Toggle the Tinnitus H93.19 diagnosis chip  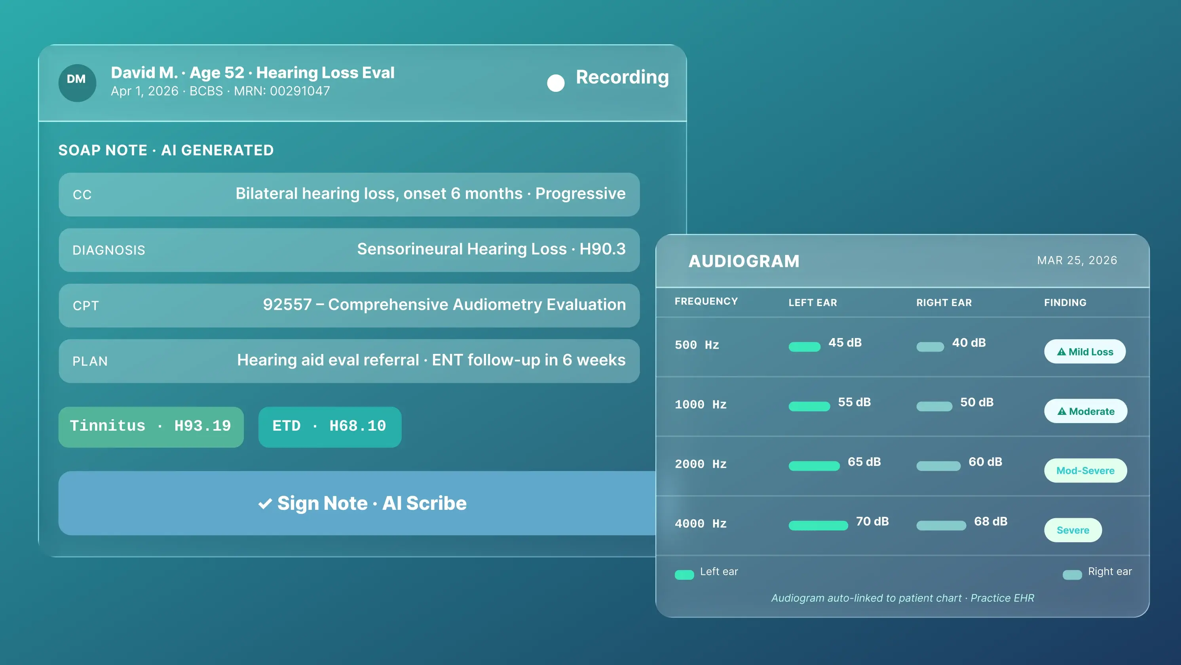[151, 427]
